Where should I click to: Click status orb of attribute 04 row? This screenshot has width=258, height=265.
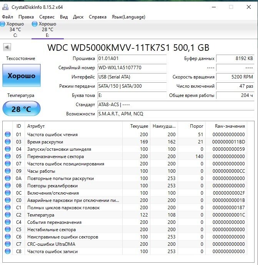[8, 149]
